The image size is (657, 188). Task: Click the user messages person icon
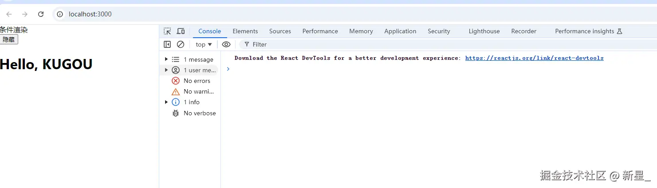pyautogui.click(x=176, y=70)
